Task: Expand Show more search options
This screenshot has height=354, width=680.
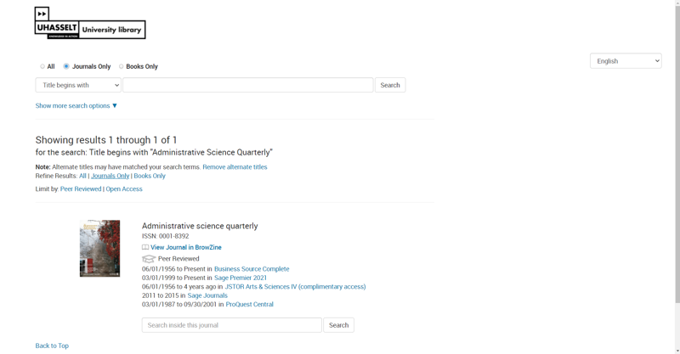Action: [76, 106]
